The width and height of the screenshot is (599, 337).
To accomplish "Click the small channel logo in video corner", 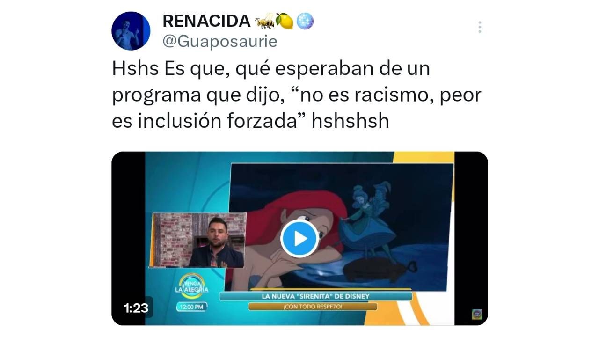I will pos(477,315).
